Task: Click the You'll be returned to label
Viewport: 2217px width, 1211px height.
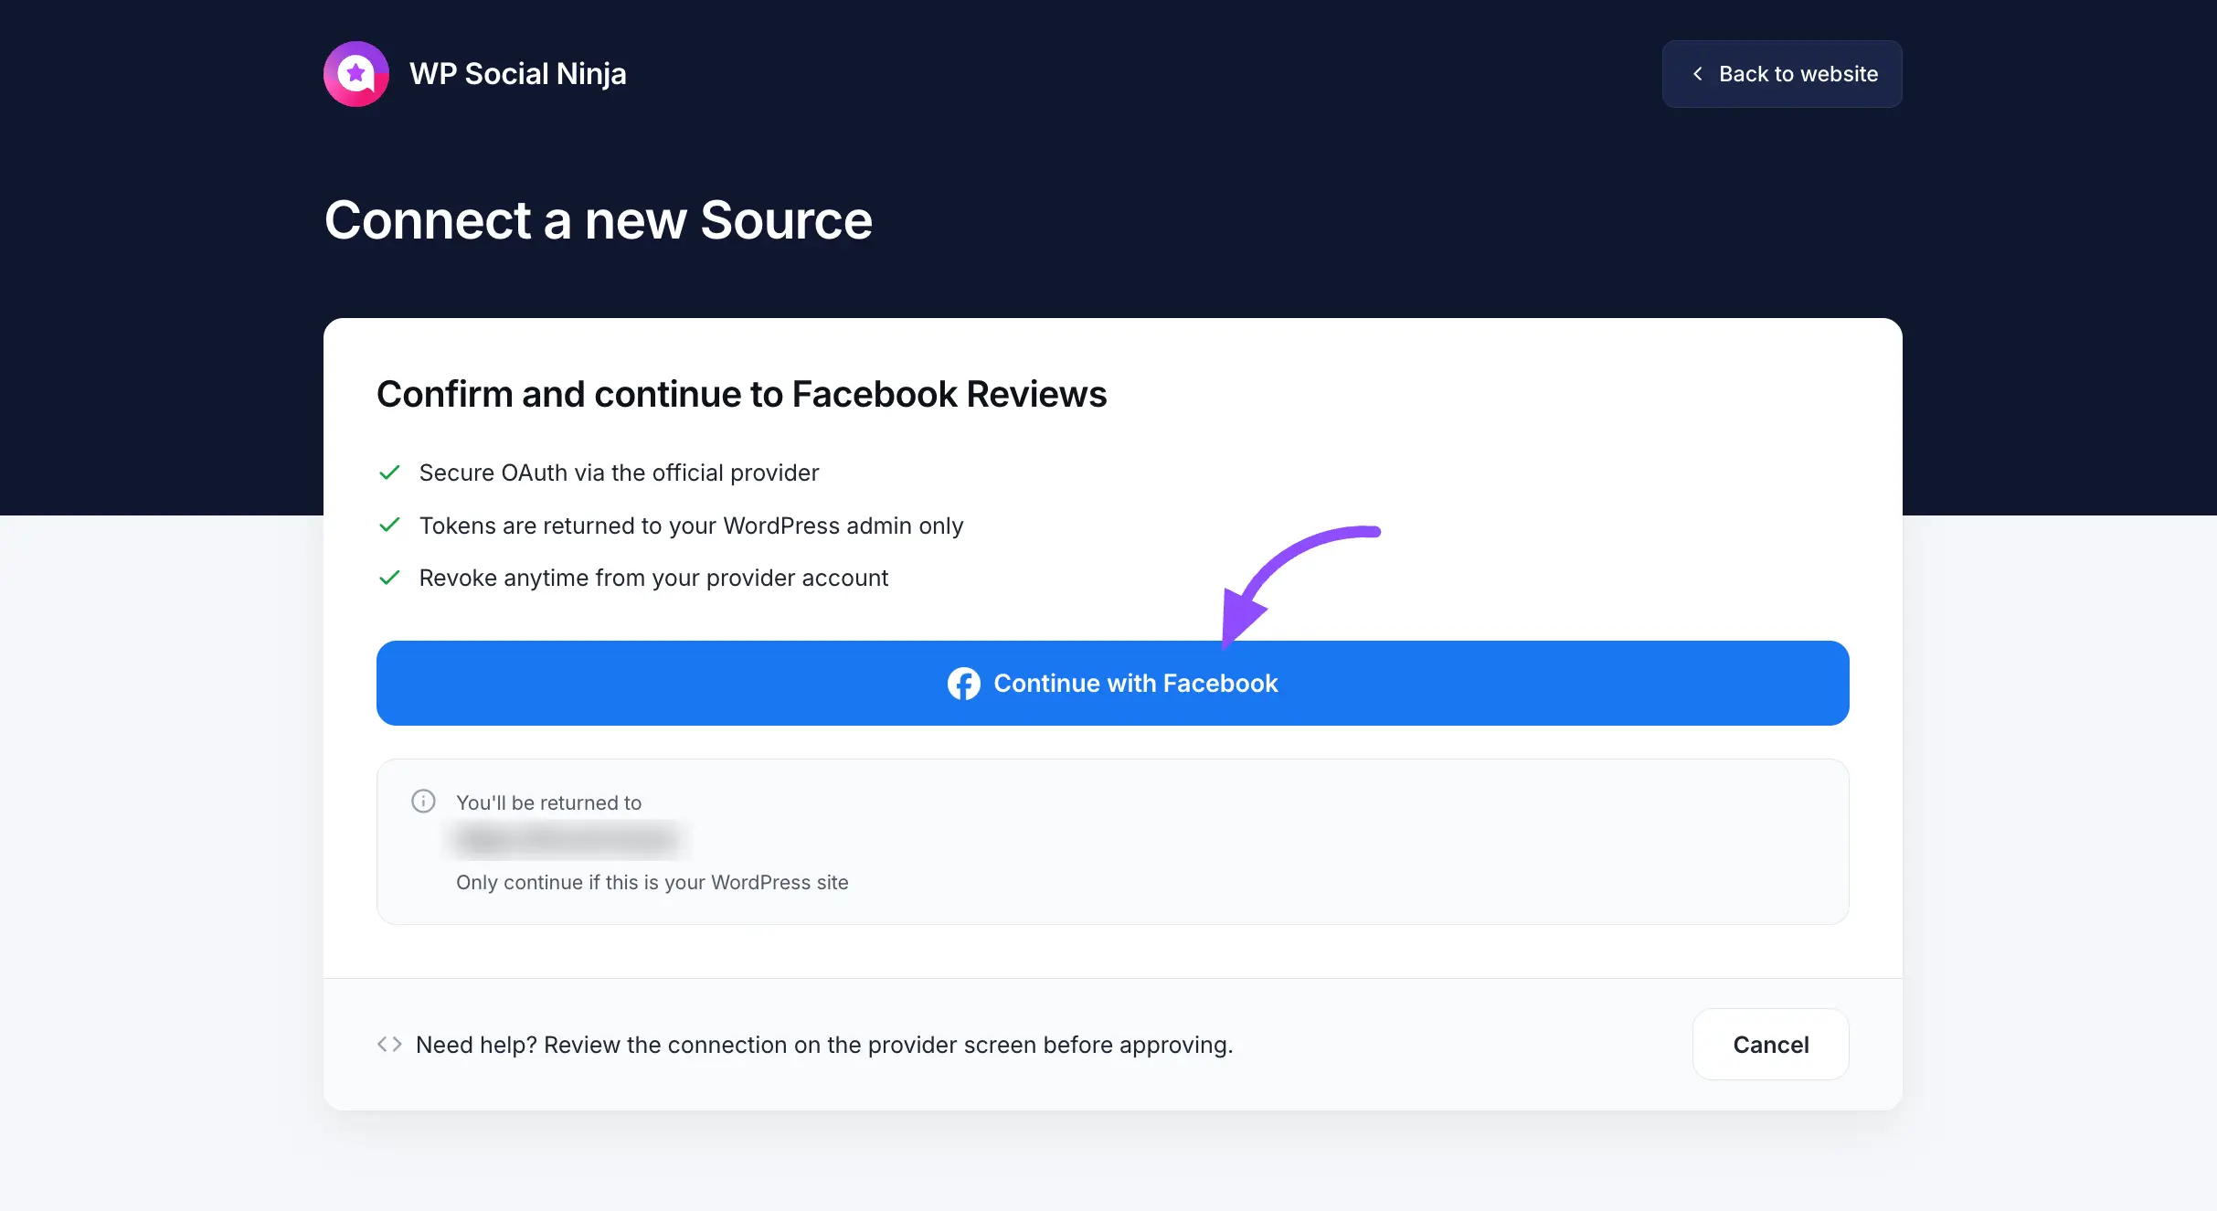Action: (548, 802)
